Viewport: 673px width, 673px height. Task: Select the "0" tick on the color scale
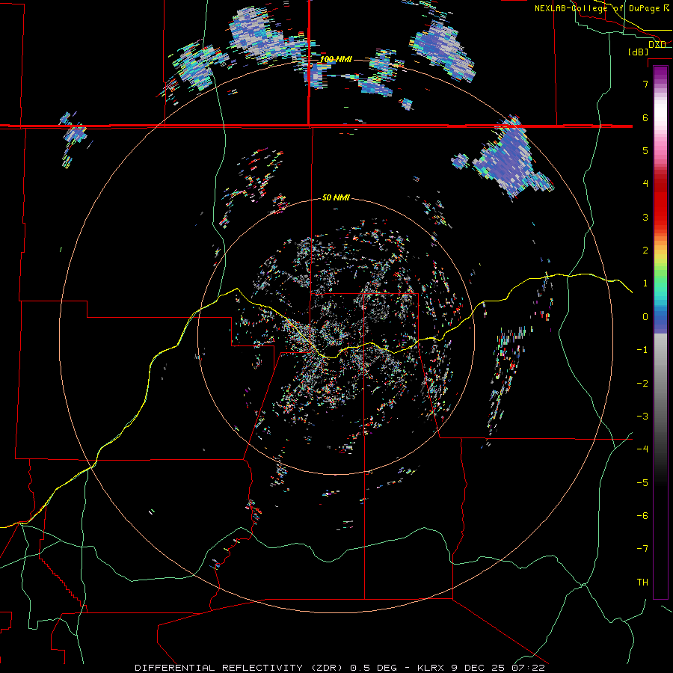click(x=645, y=317)
